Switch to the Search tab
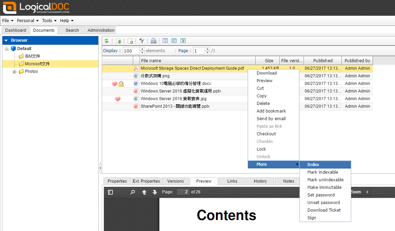 (x=72, y=30)
